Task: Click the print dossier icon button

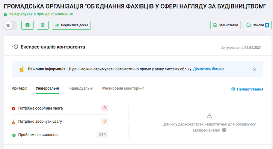Action: coord(27,25)
